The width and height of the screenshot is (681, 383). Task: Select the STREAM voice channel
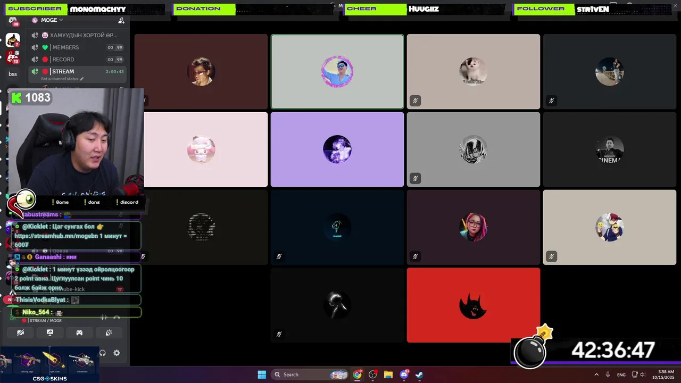(77, 71)
